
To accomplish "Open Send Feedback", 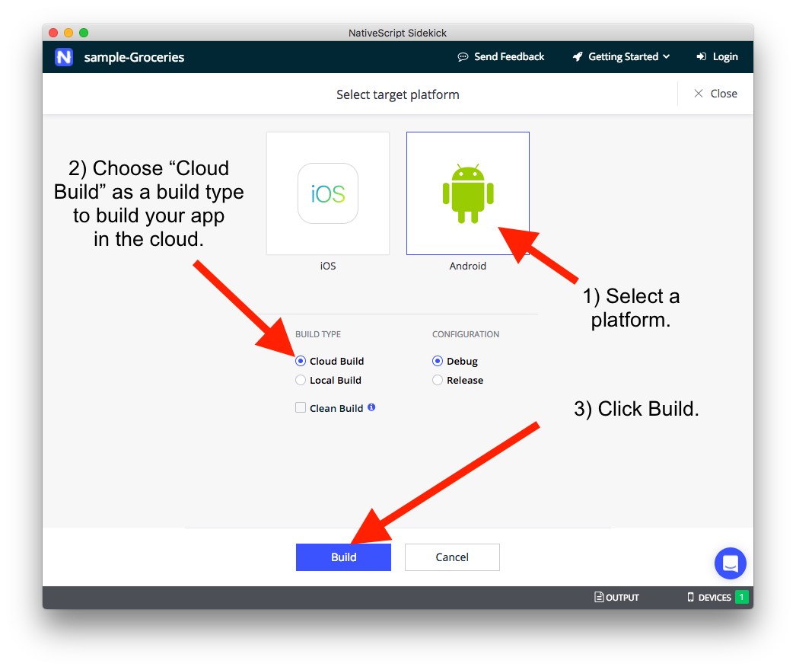I will click(x=501, y=56).
